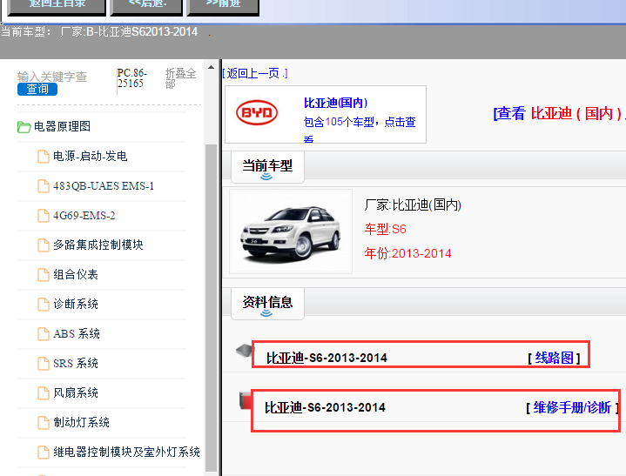Viewport: 626px width, 476px height.
Task: Open the 线路图 link
Action: 554,358
